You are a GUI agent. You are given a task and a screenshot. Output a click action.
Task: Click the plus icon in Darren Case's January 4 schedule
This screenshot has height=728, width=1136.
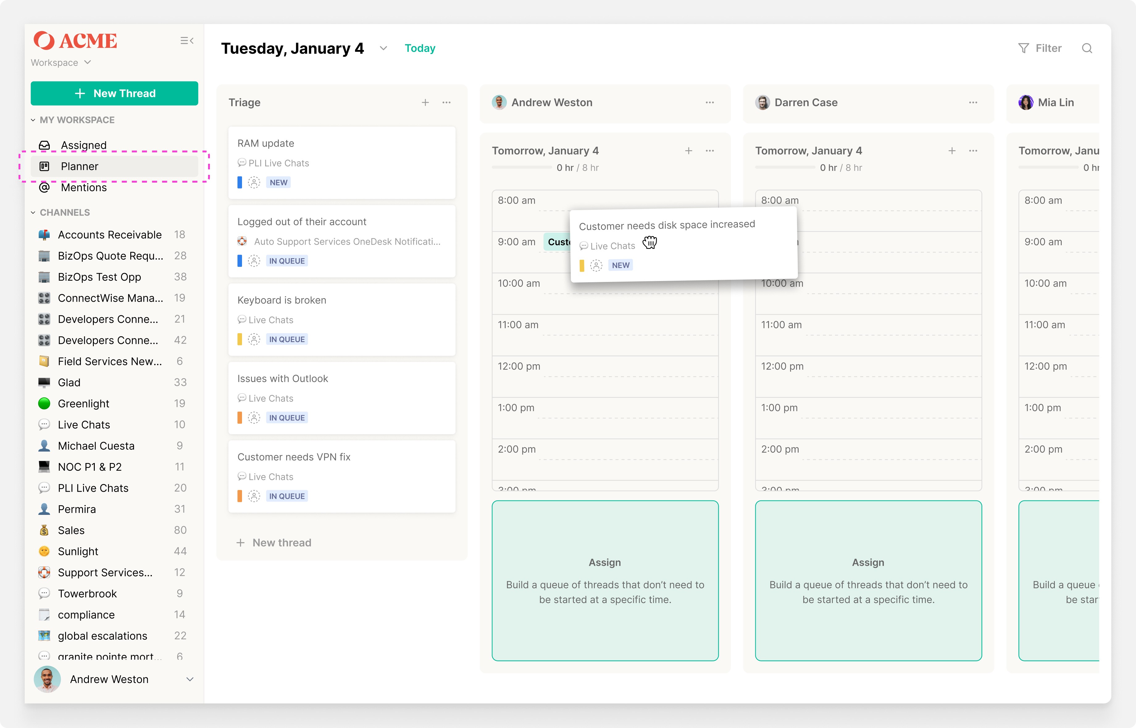(x=951, y=151)
